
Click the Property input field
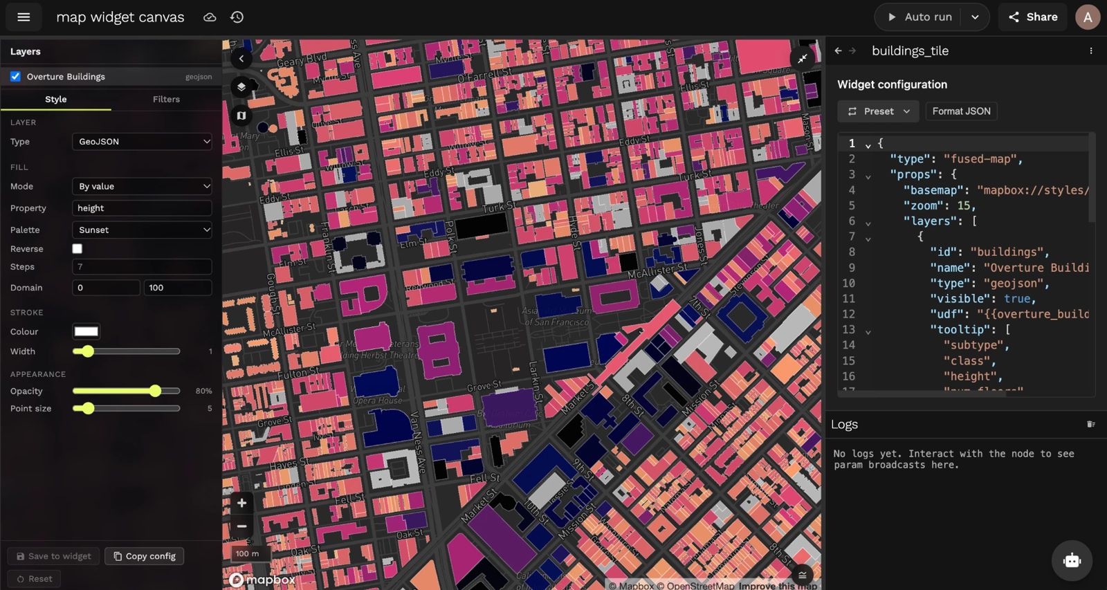142,208
